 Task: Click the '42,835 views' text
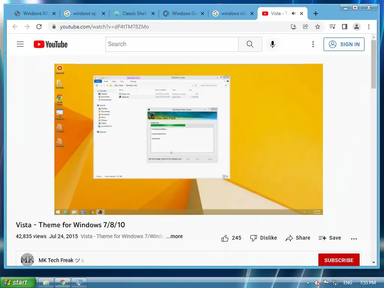coord(31,236)
